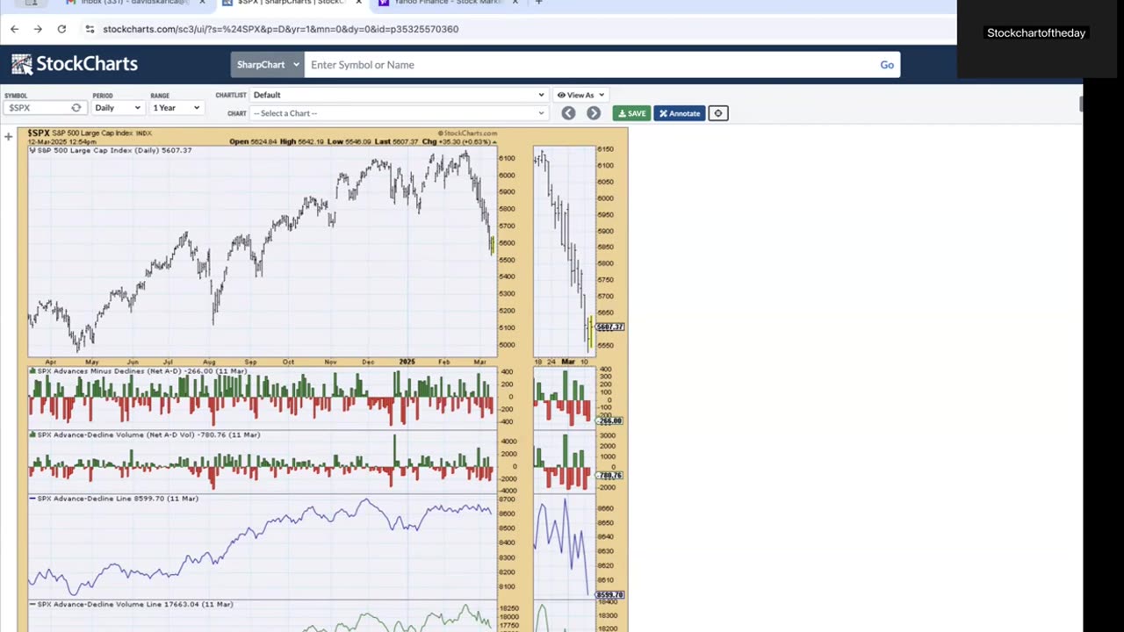Refresh the $SPX symbol with the reload icon
Screen dimensions: 1124x632
coord(76,108)
